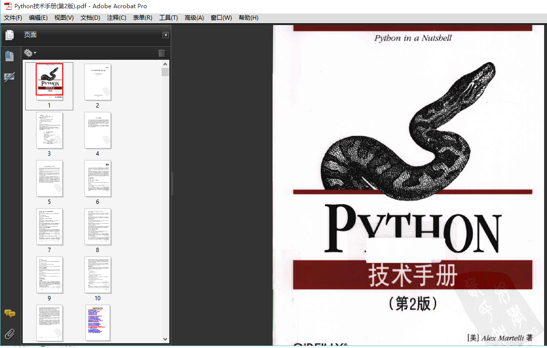
Task: Open the 文件(F) menu
Action: click(13, 18)
